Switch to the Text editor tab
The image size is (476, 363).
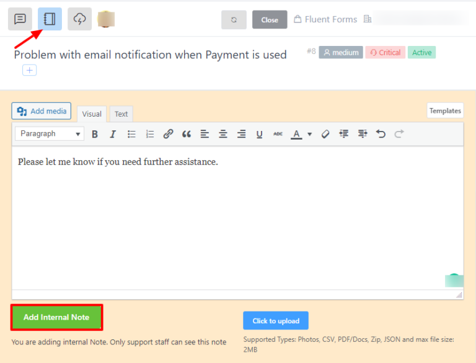121,114
